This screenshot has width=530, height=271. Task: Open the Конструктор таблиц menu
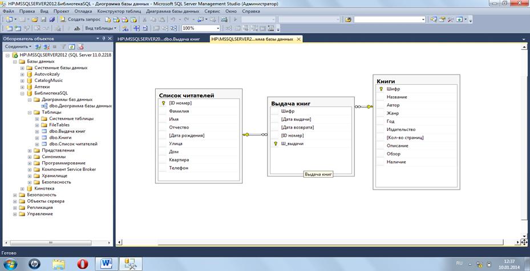(119, 11)
